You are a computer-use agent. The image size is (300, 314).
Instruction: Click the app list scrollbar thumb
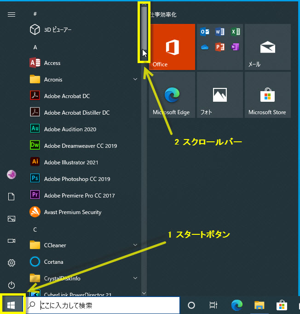pos(144,28)
